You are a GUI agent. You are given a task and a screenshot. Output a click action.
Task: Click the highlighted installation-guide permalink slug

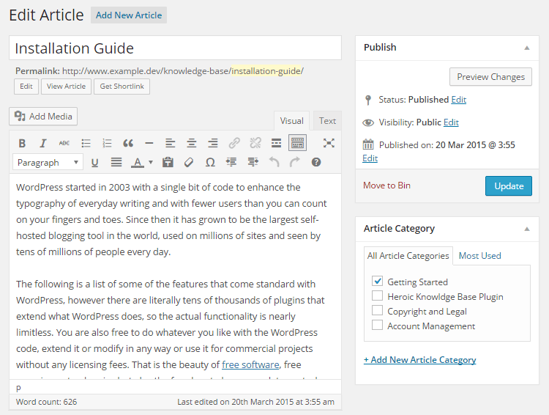(266, 71)
